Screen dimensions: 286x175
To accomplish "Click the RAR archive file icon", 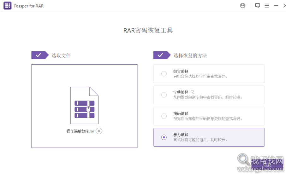I will [x=85, y=105].
